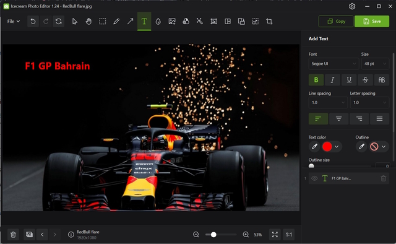Image resolution: width=396 pixels, height=244 pixels.
Task: Zoom in with the plus magnifier
Action: pyautogui.click(x=246, y=235)
